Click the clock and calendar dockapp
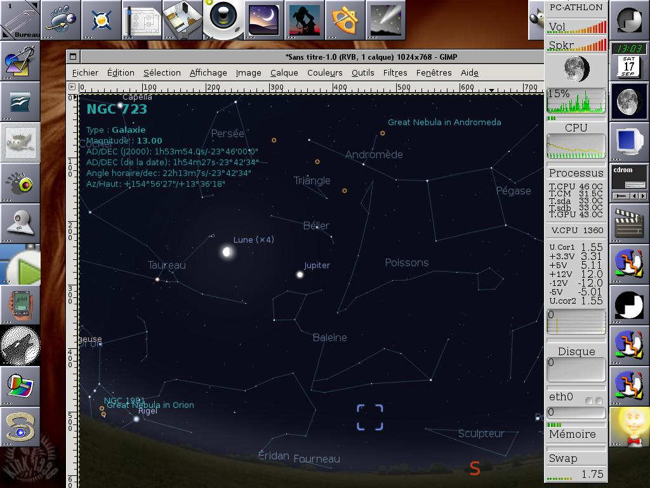650x488 pixels. pyautogui.click(x=629, y=60)
